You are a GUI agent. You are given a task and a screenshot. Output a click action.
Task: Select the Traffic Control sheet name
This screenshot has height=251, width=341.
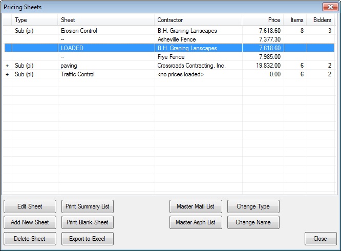tap(78, 74)
